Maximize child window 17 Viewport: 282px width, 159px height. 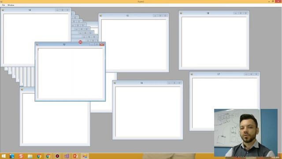click(252, 74)
